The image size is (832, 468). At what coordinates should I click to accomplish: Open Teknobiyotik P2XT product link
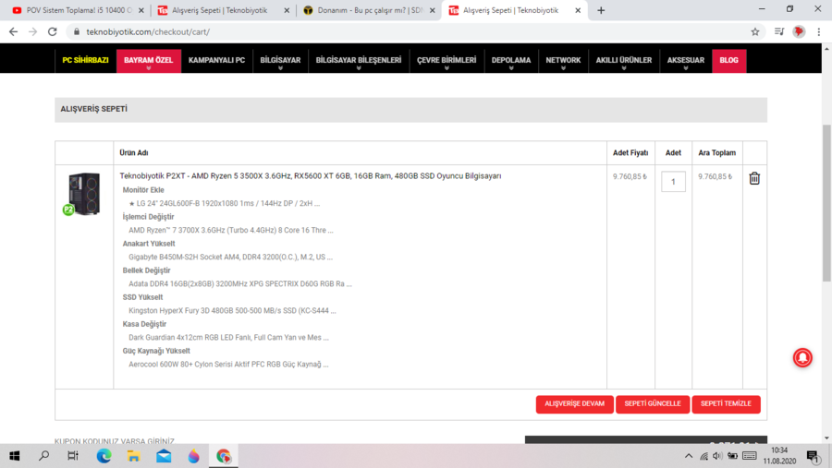tap(311, 176)
